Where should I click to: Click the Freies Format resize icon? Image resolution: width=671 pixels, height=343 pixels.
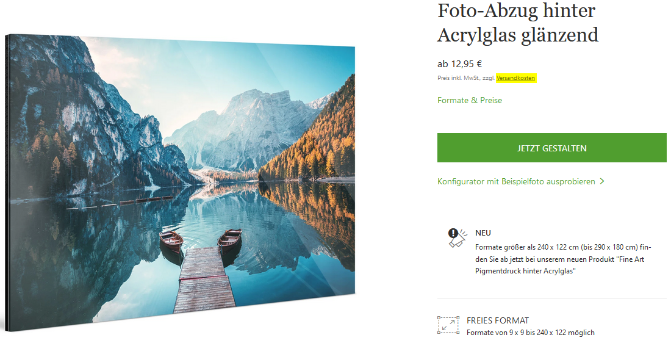click(x=448, y=325)
